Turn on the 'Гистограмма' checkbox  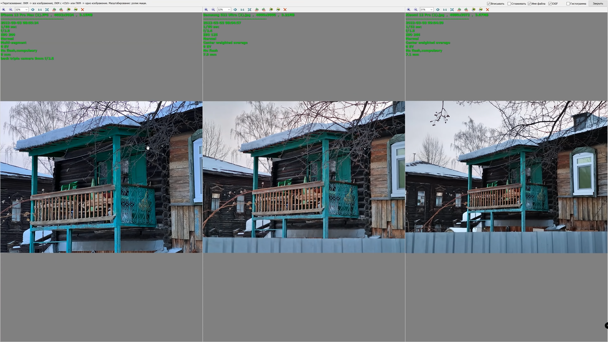coord(568,4)
